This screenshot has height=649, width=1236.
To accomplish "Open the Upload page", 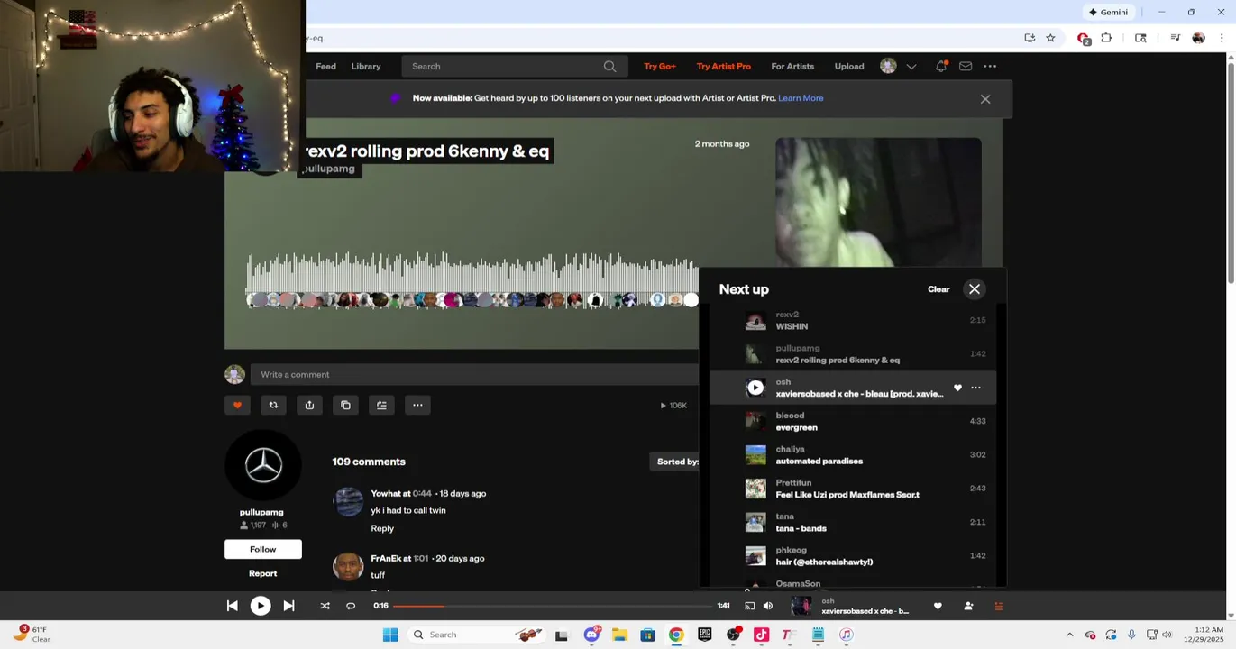I will coord(849,66).
